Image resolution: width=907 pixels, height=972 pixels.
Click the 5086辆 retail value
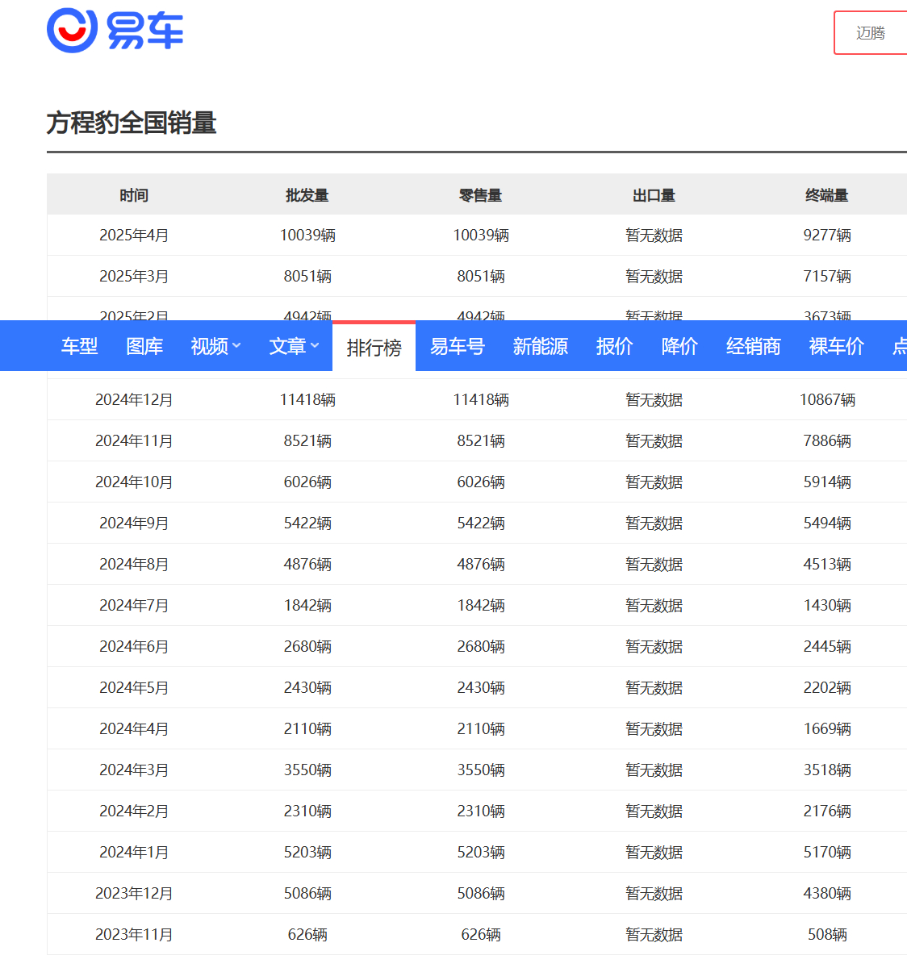pyautogui.click(x=481, y=893)
